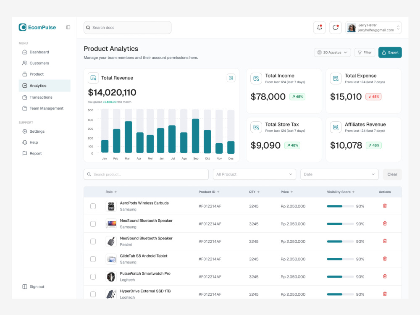Open Report in the sidebar
This screenshot has width=420, height=315.
(45, 153)
